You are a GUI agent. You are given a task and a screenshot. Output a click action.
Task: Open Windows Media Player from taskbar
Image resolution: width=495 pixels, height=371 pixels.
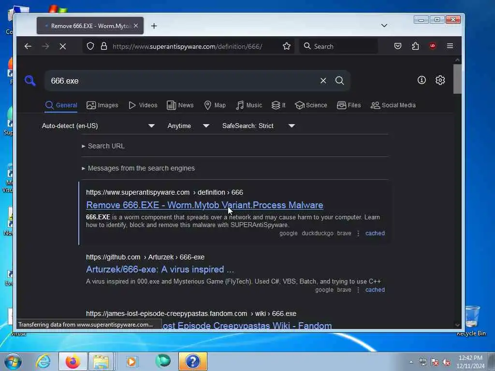tap(131, 361)
